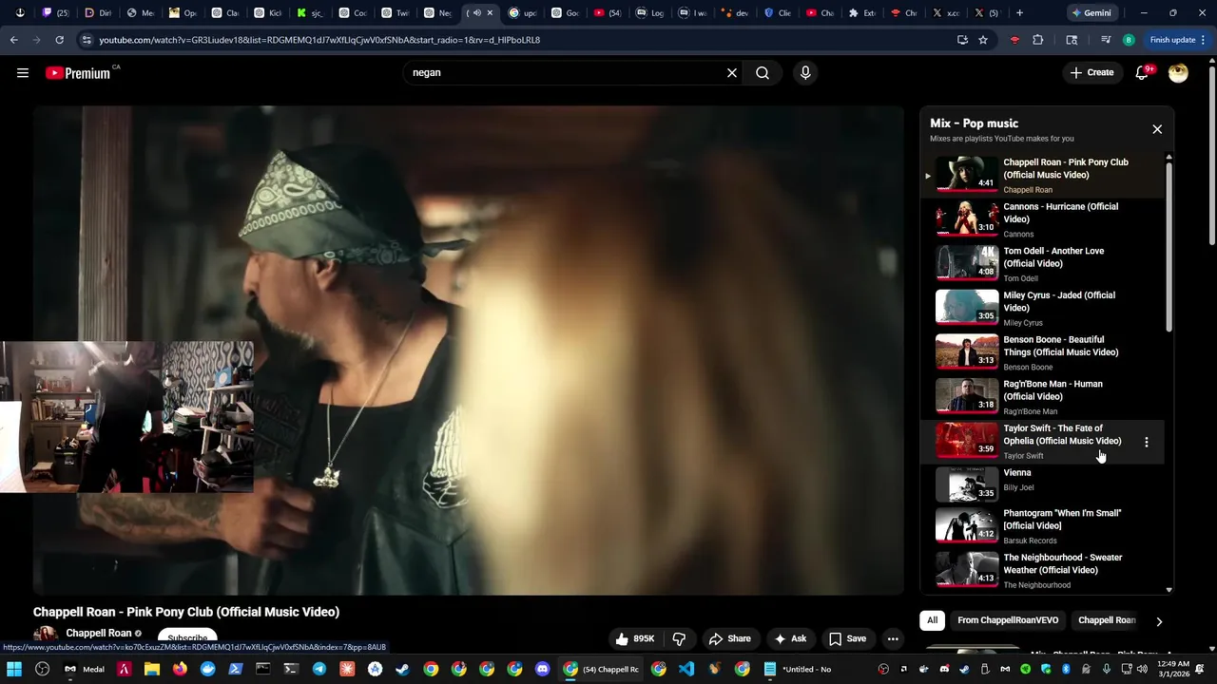
Task: Close the currently playing audio tab
Action: (x=490, y=13)
